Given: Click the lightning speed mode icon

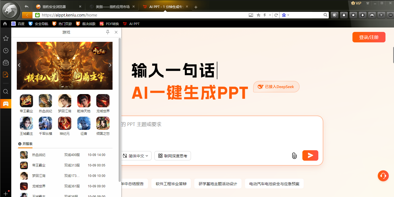Looking at the screenshot, I should tap(265, 15).
